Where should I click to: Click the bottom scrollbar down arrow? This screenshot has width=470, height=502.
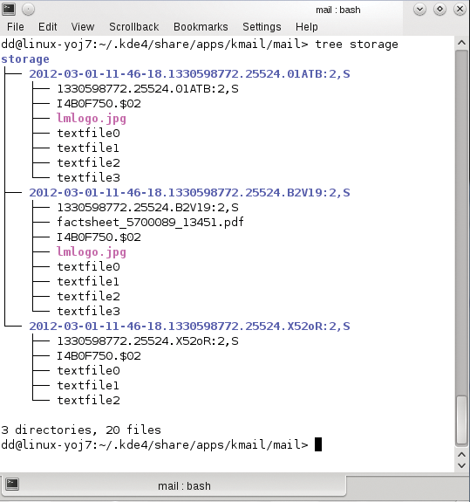461,465
